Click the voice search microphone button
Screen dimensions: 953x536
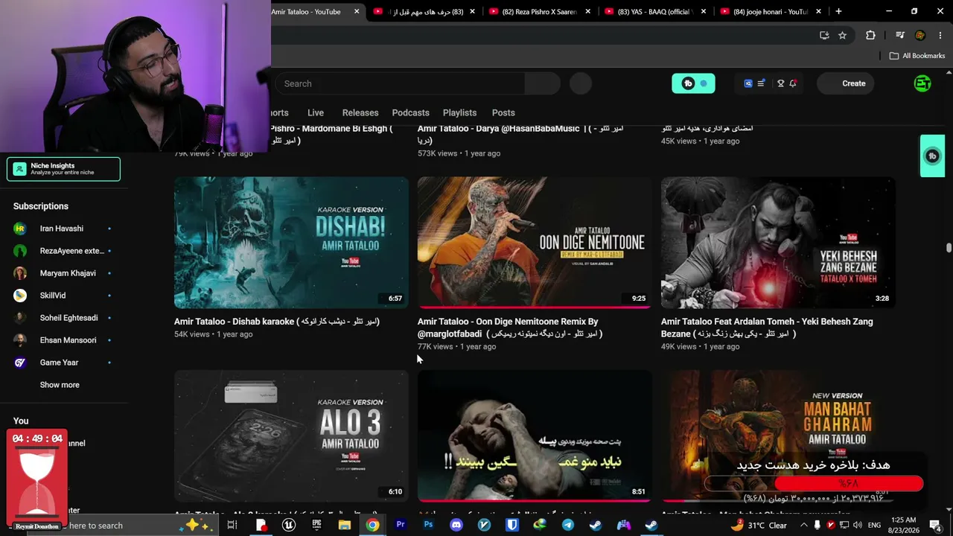coord(581,83)
